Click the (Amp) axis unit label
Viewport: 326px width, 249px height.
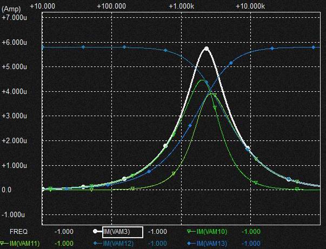point(11,9)
